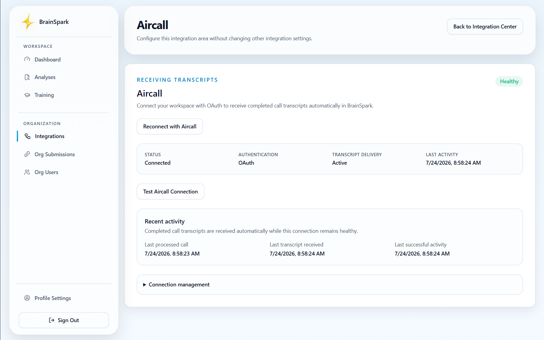Click the Org Users people icon
544x340 pixels.
pyautogui.click(x=27, y=172)
